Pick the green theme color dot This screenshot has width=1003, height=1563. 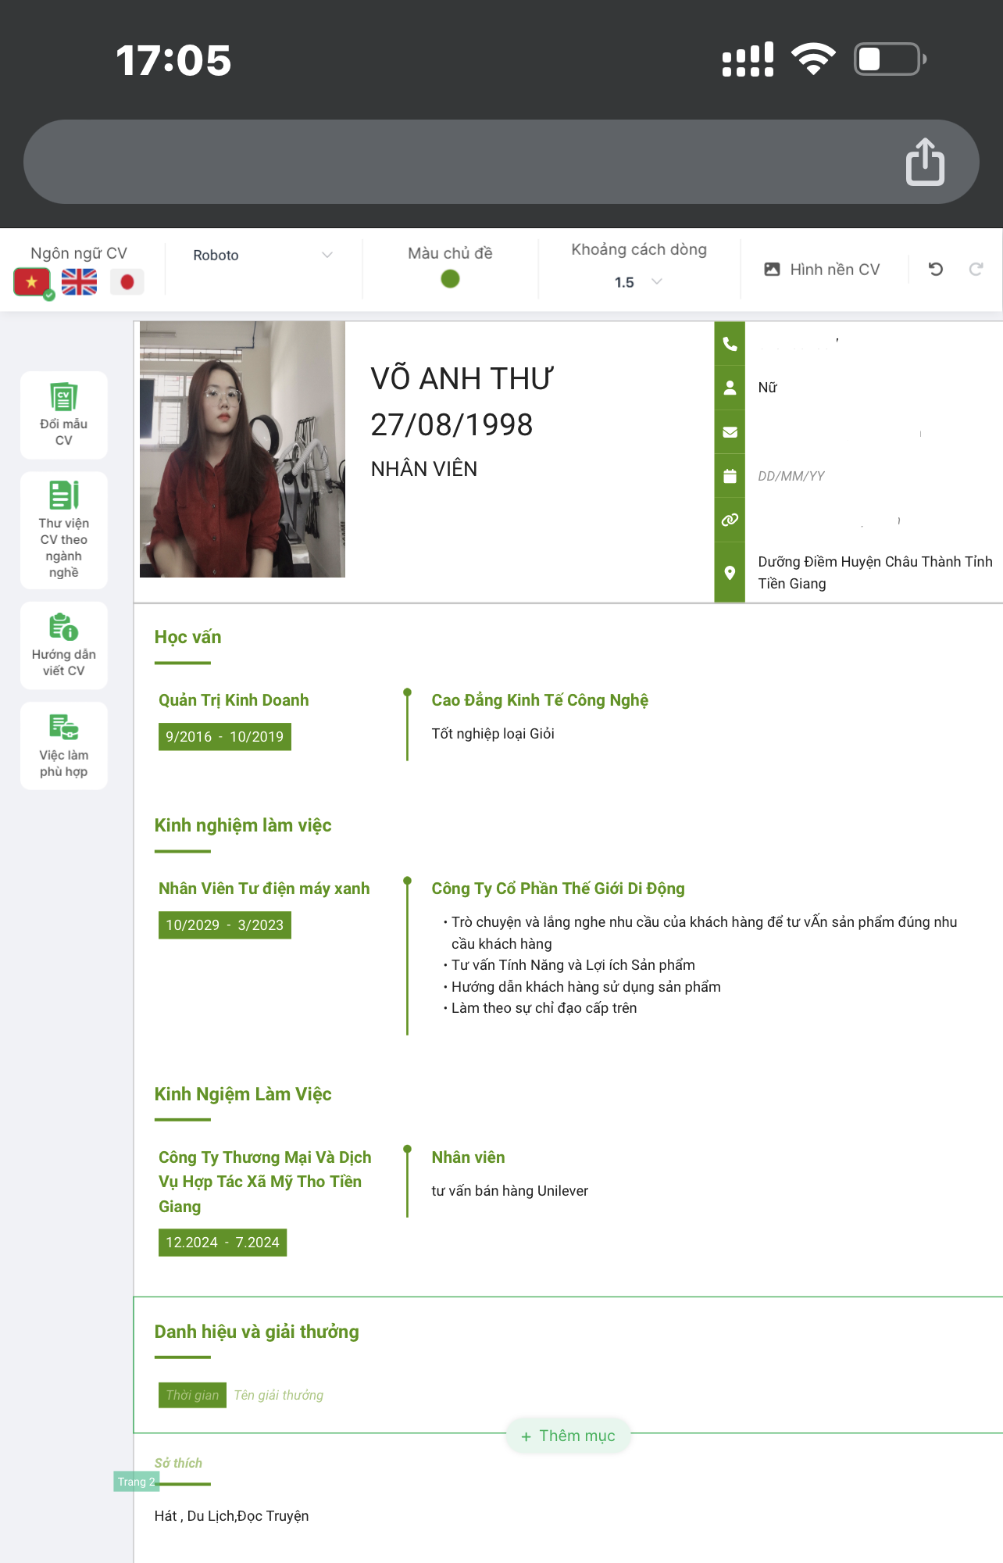tap(450, 279)
